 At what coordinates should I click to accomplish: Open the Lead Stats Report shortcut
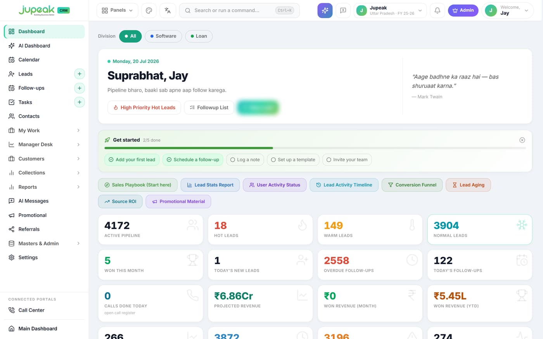210,185
